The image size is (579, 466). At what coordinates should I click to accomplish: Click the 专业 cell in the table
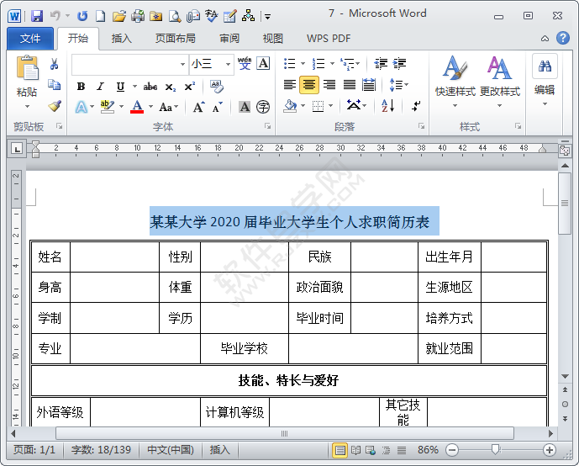click(50, 348)
